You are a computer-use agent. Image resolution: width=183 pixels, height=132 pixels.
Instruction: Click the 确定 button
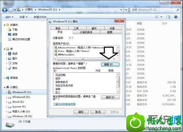click(x=81, y=112)
